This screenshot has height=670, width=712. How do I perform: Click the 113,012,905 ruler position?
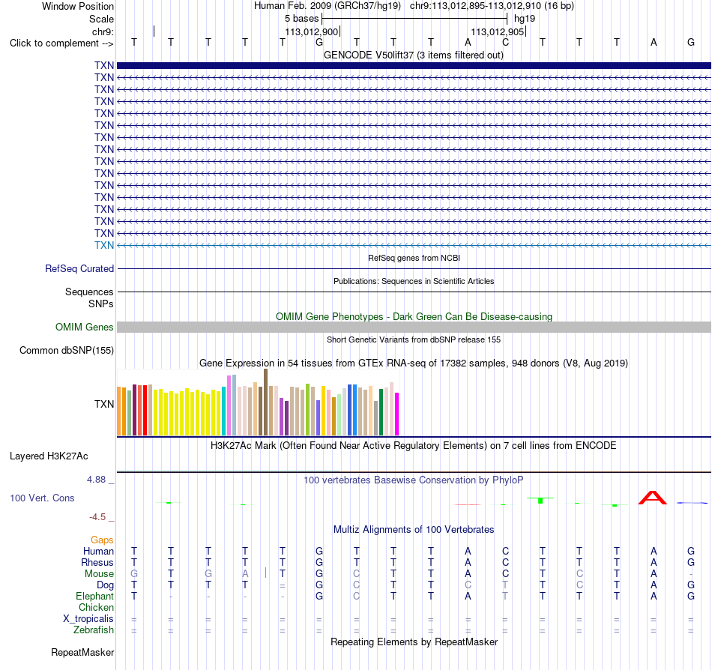point(497,31)
